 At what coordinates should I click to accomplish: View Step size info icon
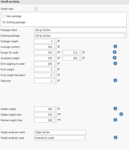[115, 80]
